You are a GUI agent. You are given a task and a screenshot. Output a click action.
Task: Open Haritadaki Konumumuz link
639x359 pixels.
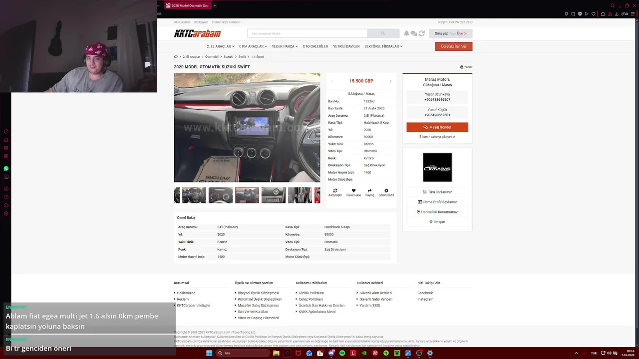[x=437, y=212]
